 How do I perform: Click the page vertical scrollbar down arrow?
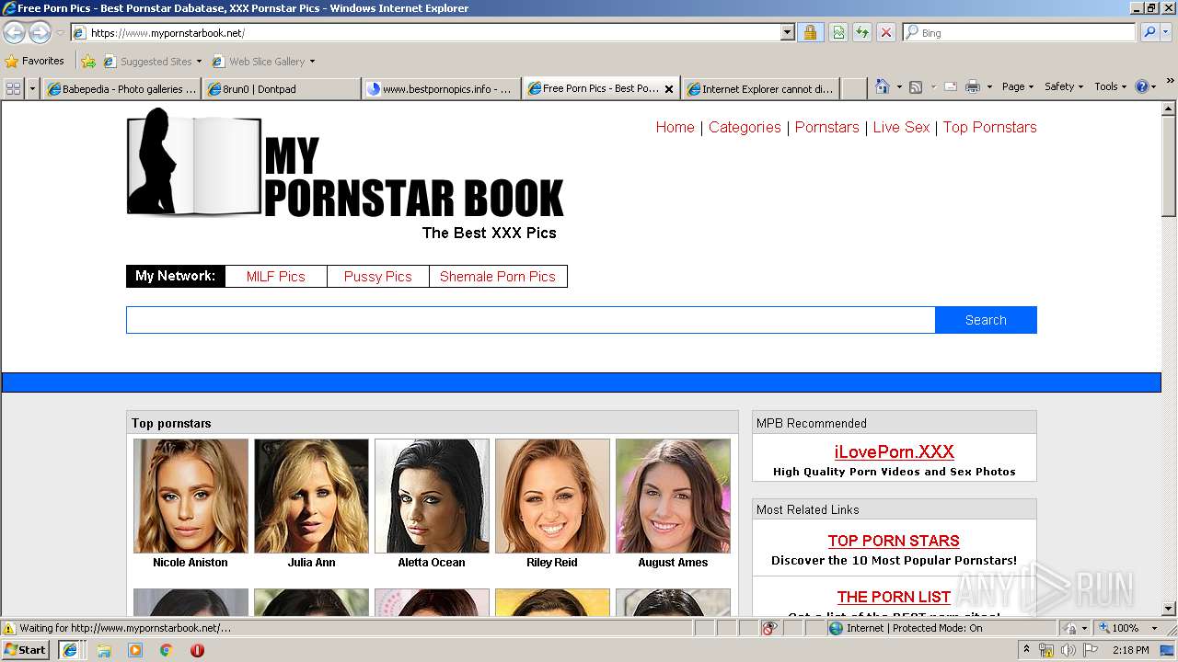coord(1169,608)
